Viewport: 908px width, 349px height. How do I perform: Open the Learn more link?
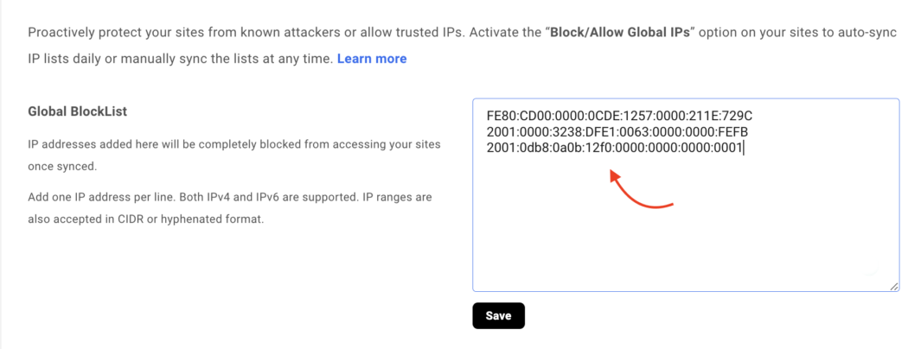click(x=372, y=59)
